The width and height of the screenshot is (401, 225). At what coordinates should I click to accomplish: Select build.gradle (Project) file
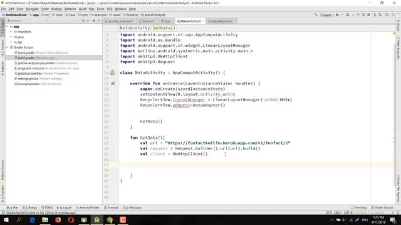(x=41, y=52)
